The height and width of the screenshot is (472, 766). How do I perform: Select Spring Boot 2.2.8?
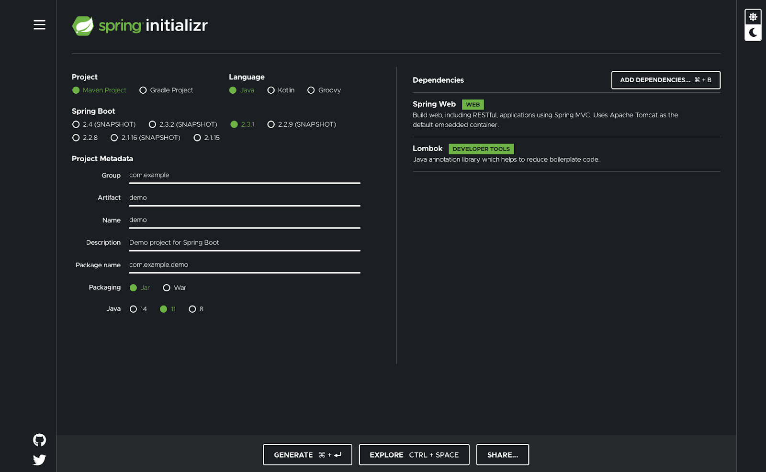tap(85, 138)
